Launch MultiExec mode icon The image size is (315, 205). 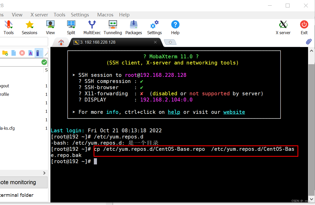(92, 27)
